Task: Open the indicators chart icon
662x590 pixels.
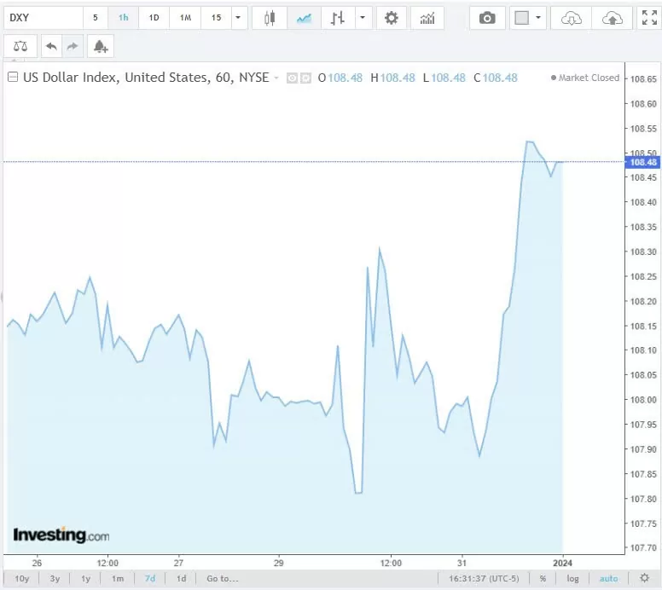Action: point(427,18)
